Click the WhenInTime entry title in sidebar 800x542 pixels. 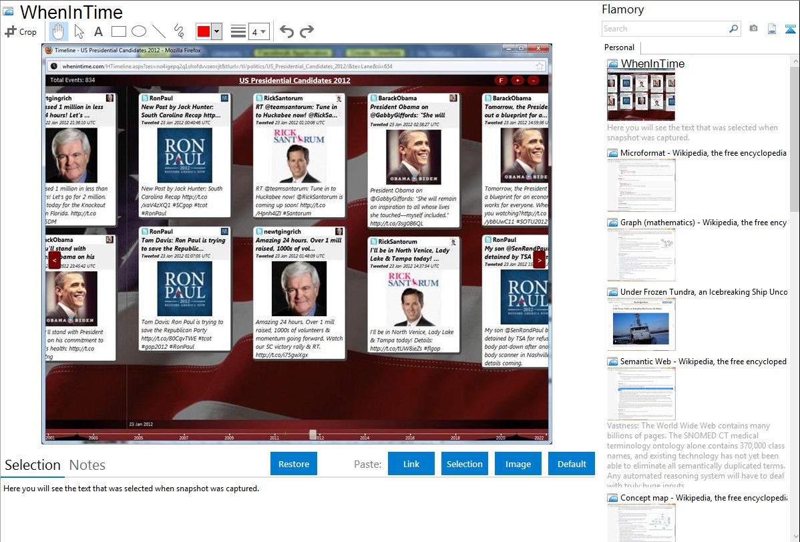click(652, 64)
